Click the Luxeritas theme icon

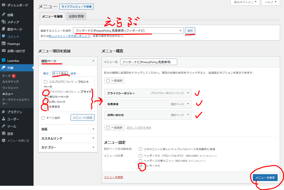(4, 61)
